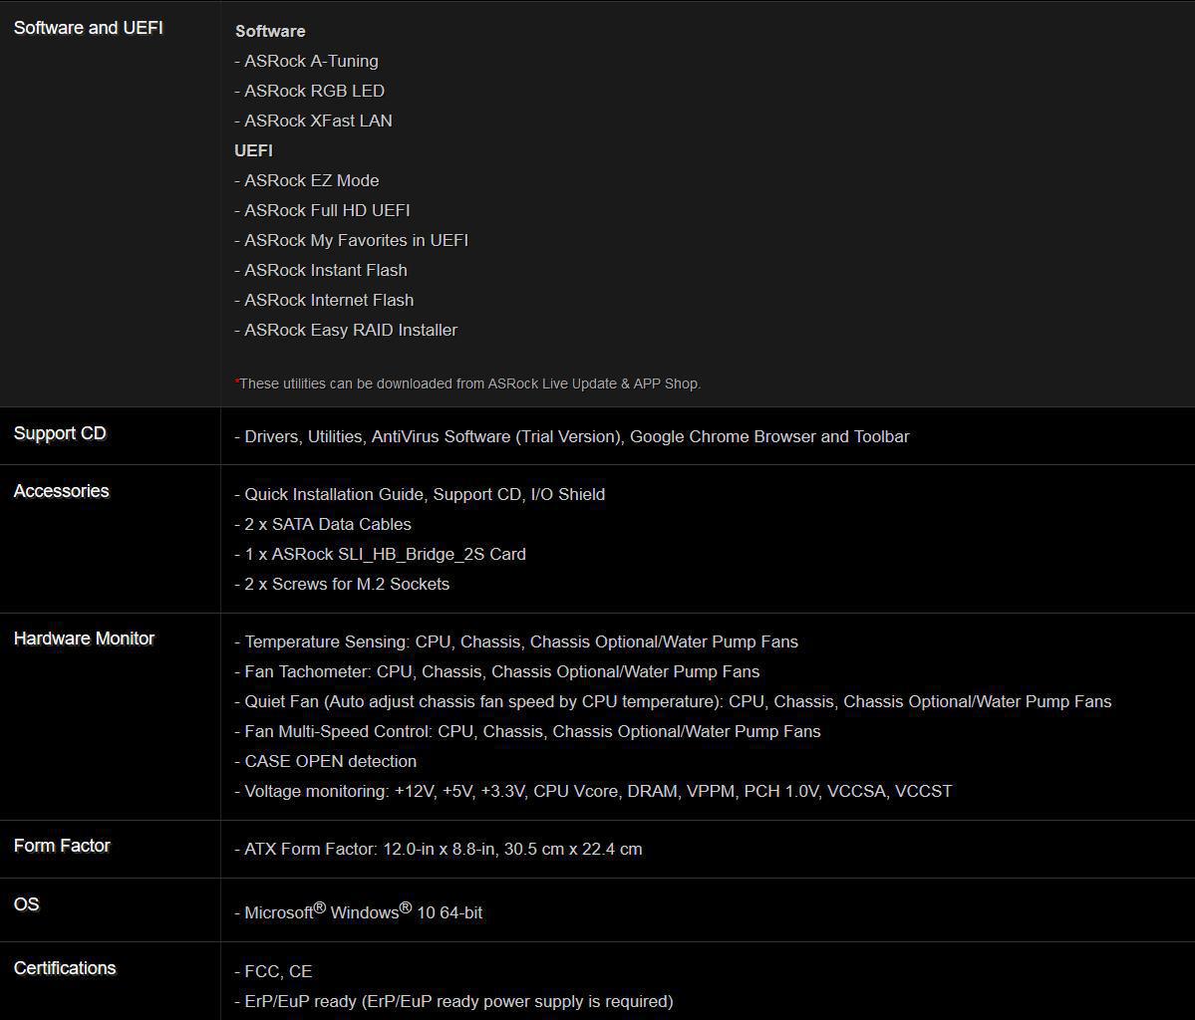Click '- FCC, CE' line
This screenshot has width=1195, height=1020.
click(273, 972)
